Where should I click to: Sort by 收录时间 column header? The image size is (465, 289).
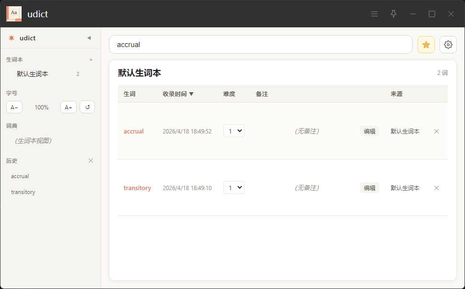click(178, 94)
